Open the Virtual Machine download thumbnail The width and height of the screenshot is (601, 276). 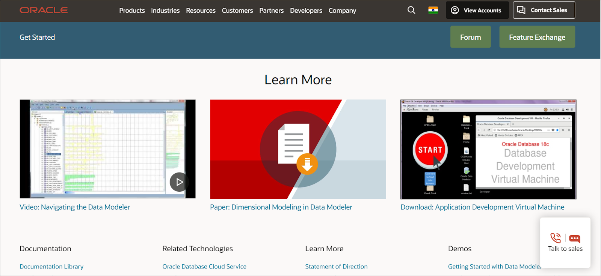click(x=488, y=149)
